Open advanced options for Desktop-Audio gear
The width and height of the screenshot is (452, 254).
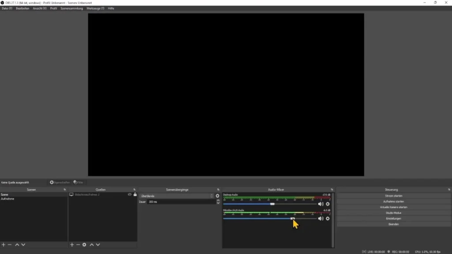(x=328, y=204)
